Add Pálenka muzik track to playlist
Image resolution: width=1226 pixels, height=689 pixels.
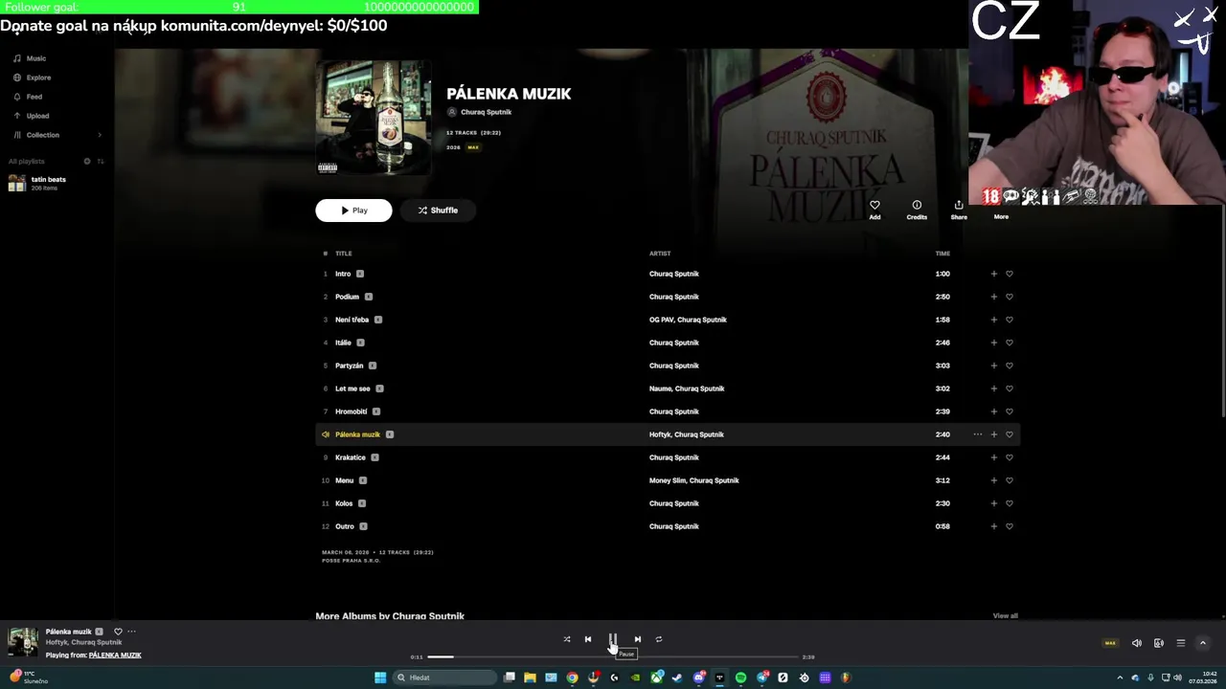point(993,434)
